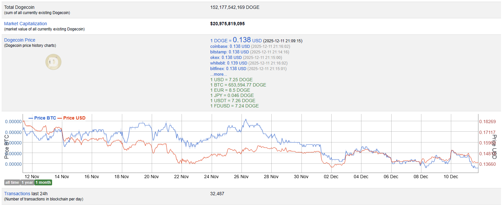Open the Market Capitalization page
Image resolution: width=503 pixels, height=207 pixels.
[x=25, y=23]
